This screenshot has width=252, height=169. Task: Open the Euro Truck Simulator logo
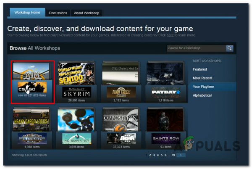click(121, 92)
